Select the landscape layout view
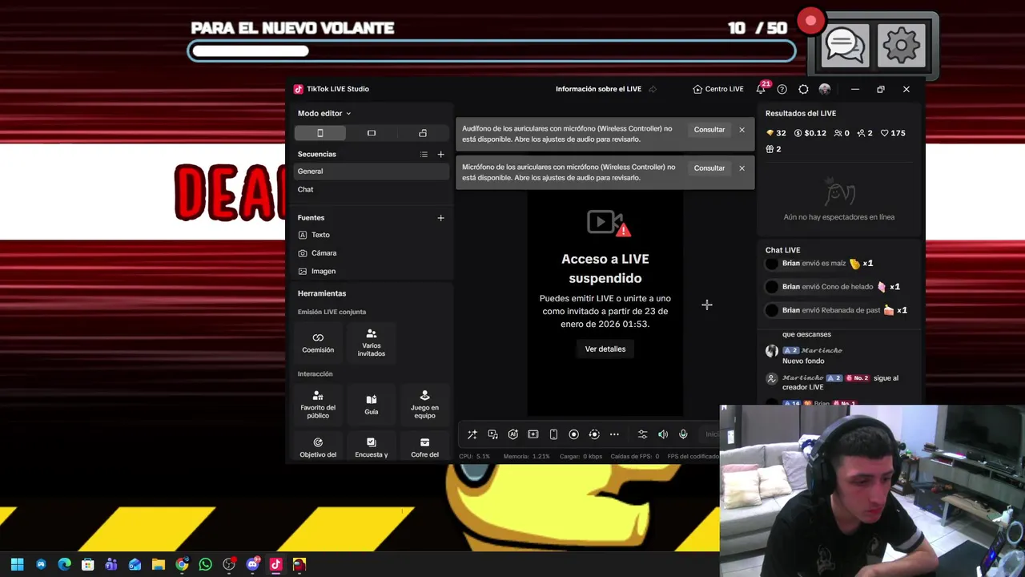This screenshot has width=1025, height=577. 372,133
